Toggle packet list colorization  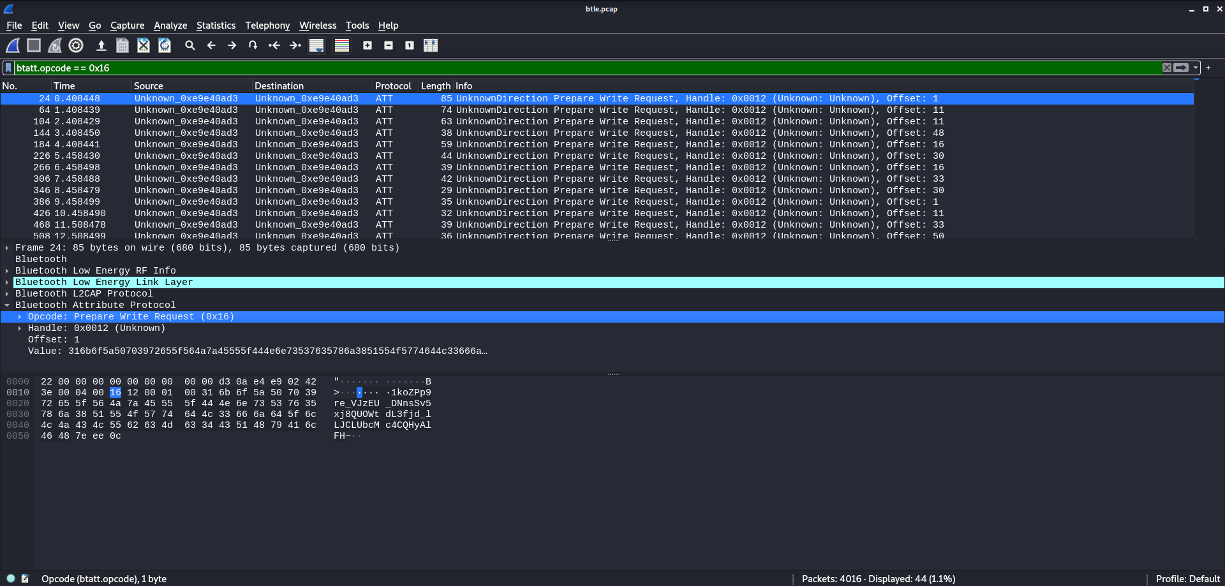tap(342, 45)
